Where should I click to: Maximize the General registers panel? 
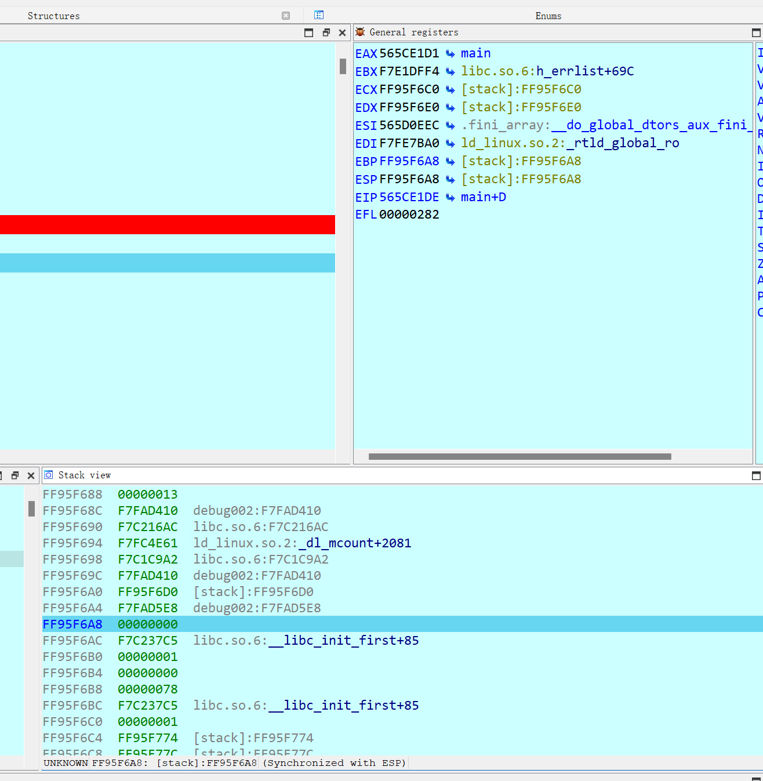[756, 32]
